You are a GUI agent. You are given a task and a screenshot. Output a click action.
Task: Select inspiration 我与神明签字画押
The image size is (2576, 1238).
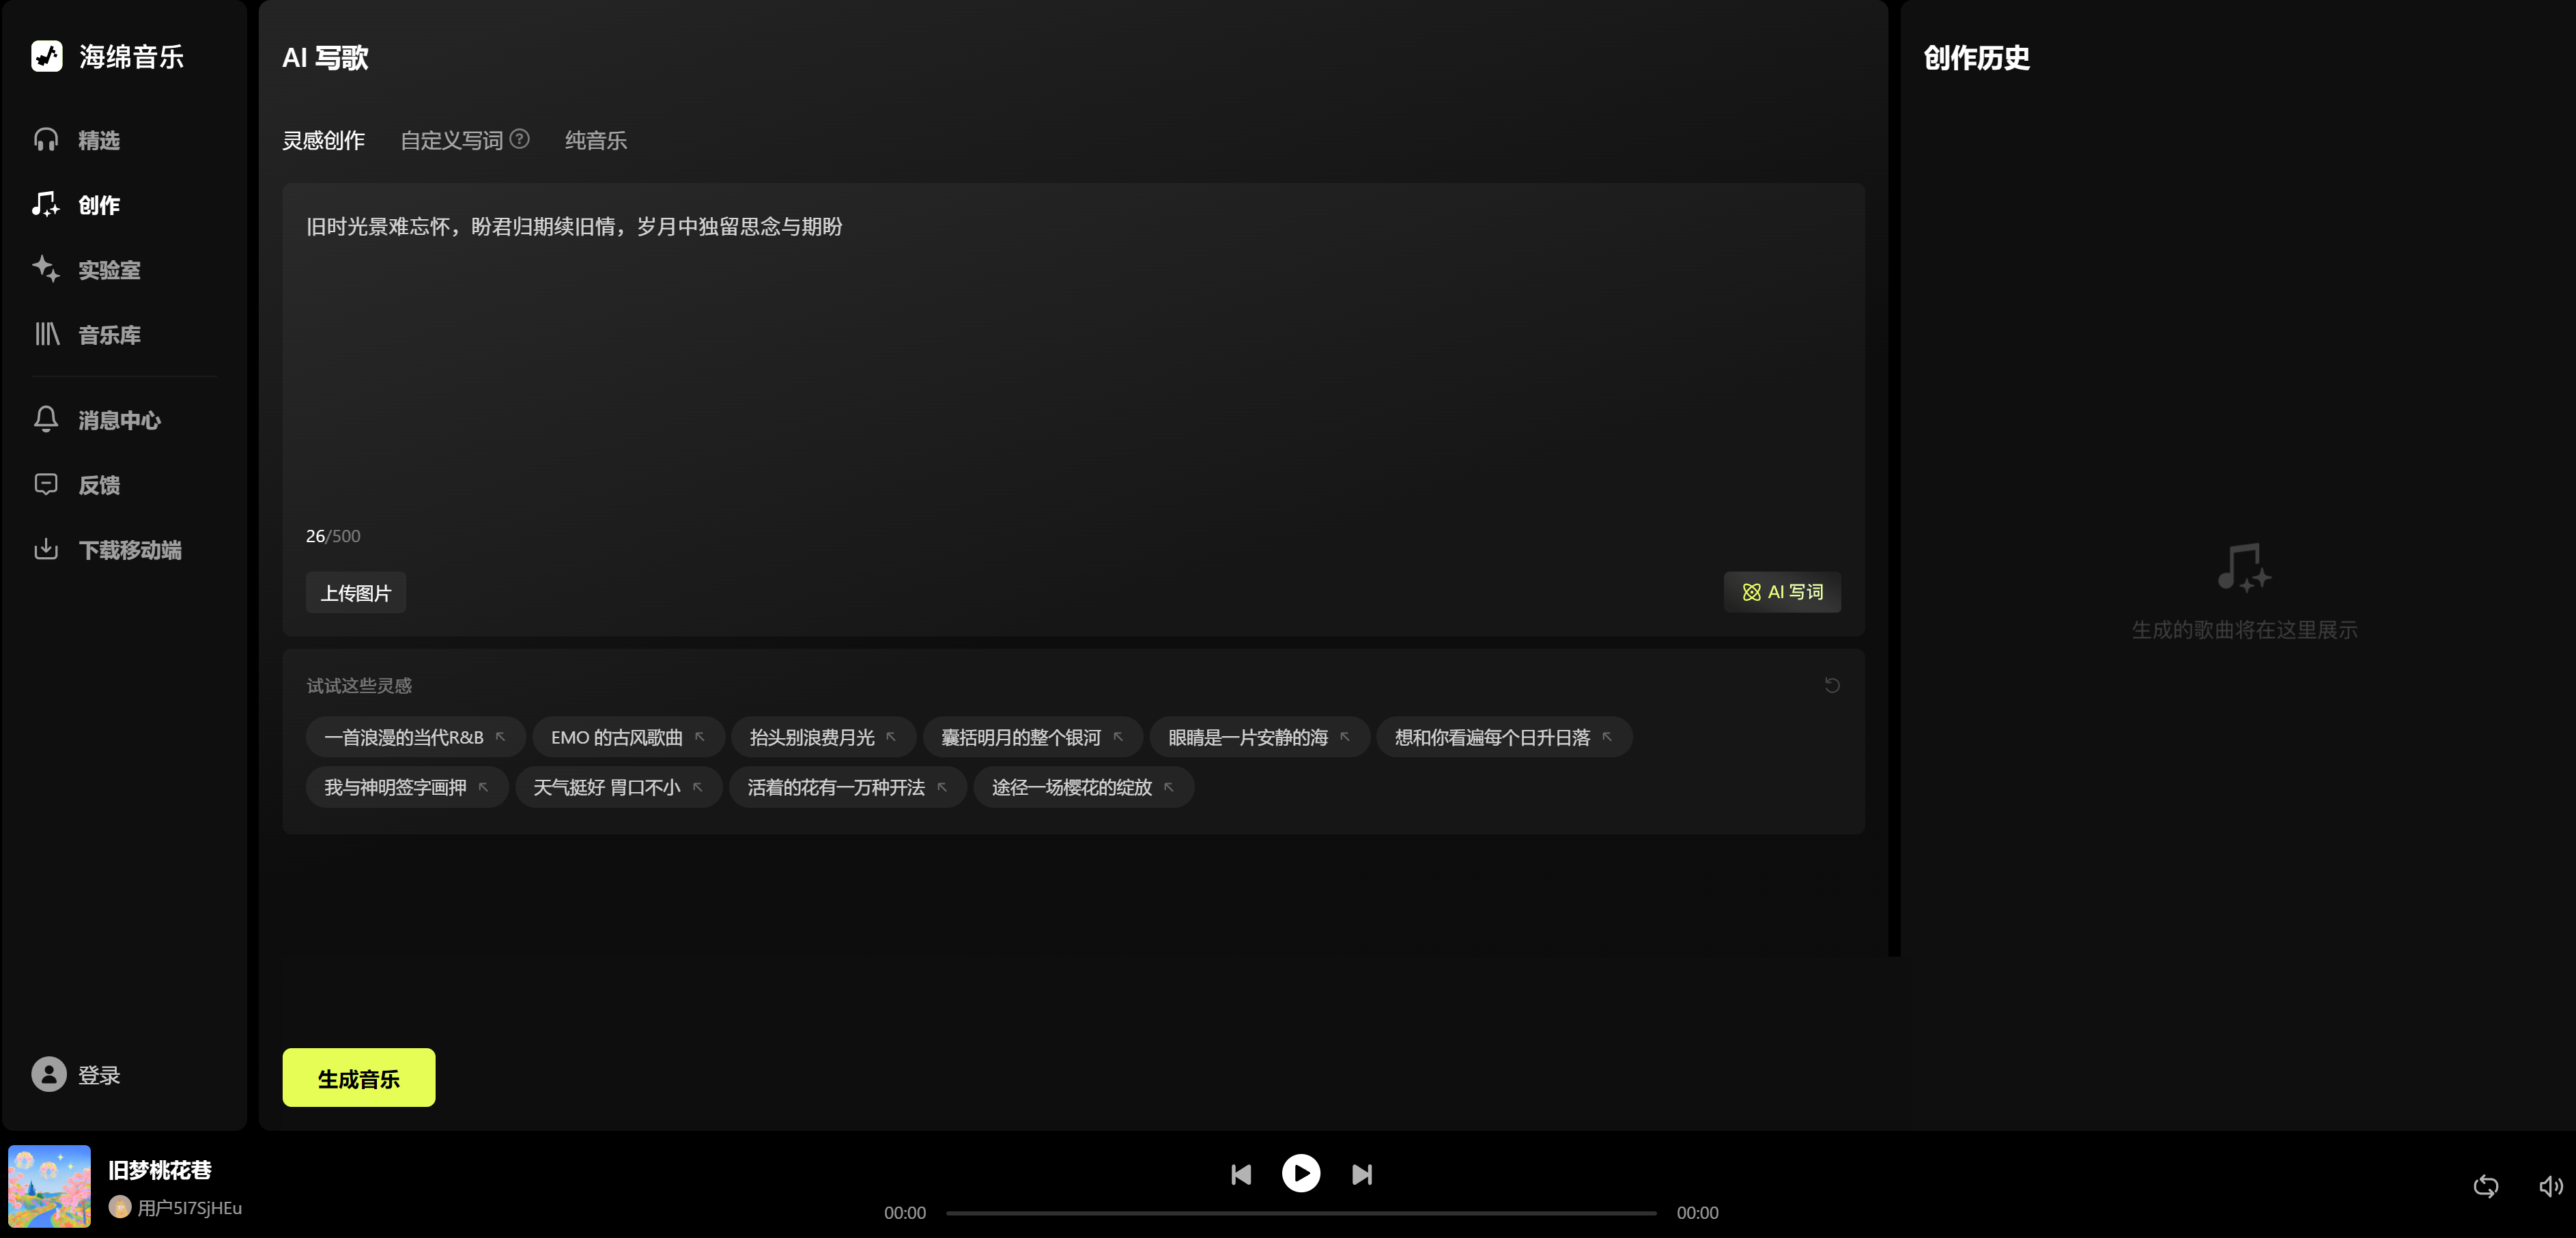[407, 787]
